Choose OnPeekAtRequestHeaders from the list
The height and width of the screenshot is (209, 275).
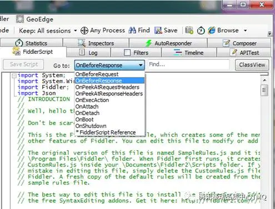click(109, 87)
